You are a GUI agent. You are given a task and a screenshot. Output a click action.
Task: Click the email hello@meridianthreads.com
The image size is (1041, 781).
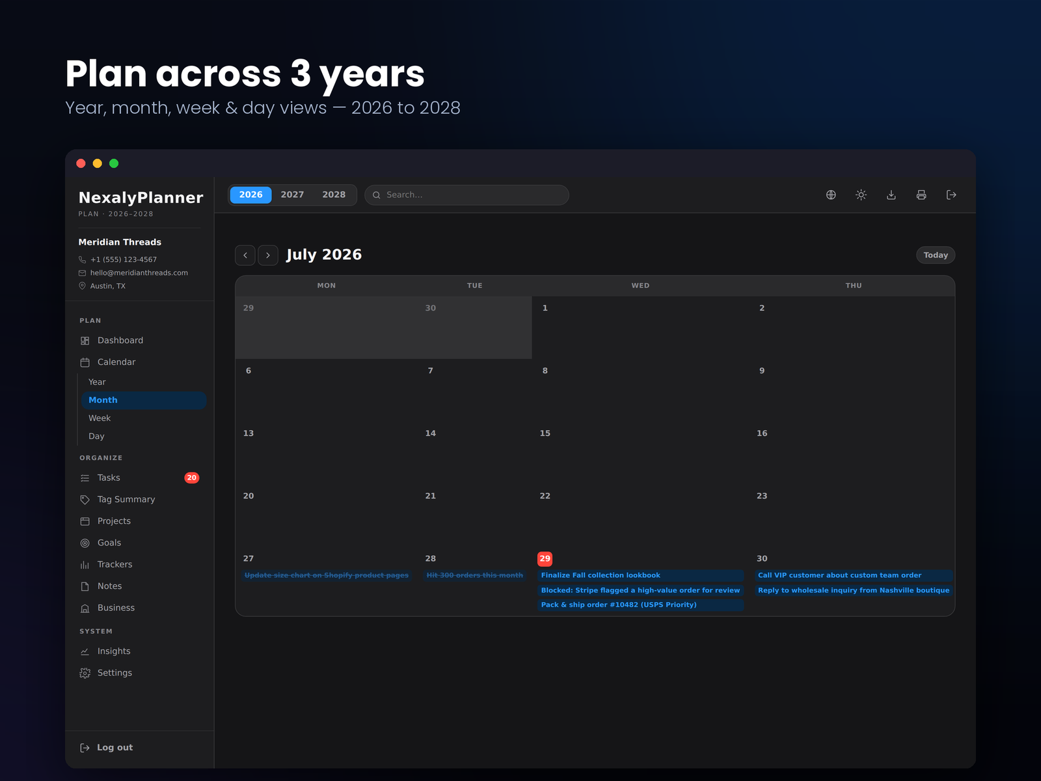click(139, 273)
